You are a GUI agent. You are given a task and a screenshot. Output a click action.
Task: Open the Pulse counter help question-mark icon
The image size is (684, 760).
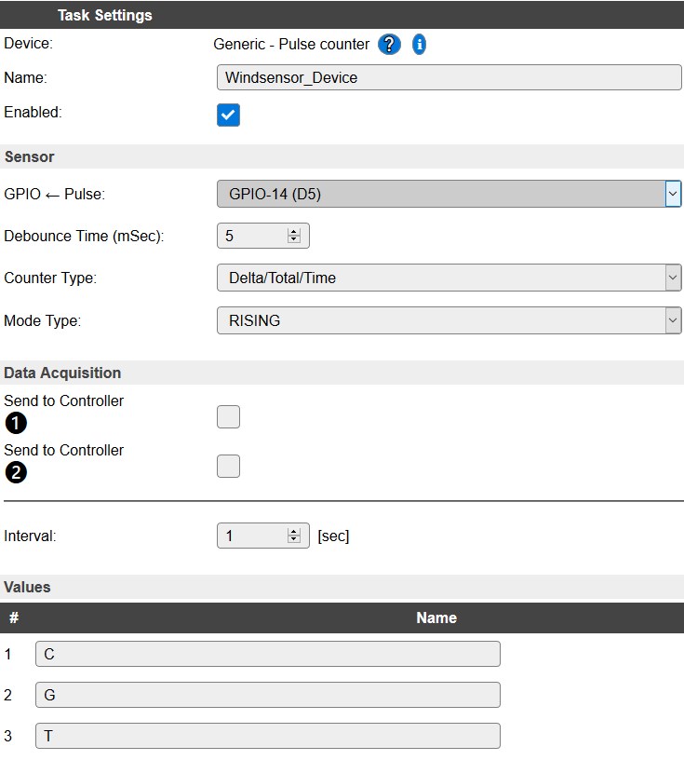[x=389, y=45]
